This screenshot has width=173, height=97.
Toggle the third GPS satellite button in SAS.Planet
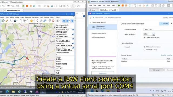tap(72, 21)
